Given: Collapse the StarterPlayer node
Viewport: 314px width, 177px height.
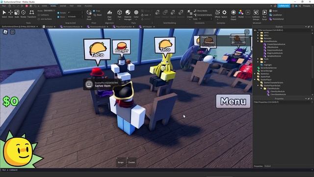Looking at the screenshot, I should pyautogui.click(x=255, y=80).
